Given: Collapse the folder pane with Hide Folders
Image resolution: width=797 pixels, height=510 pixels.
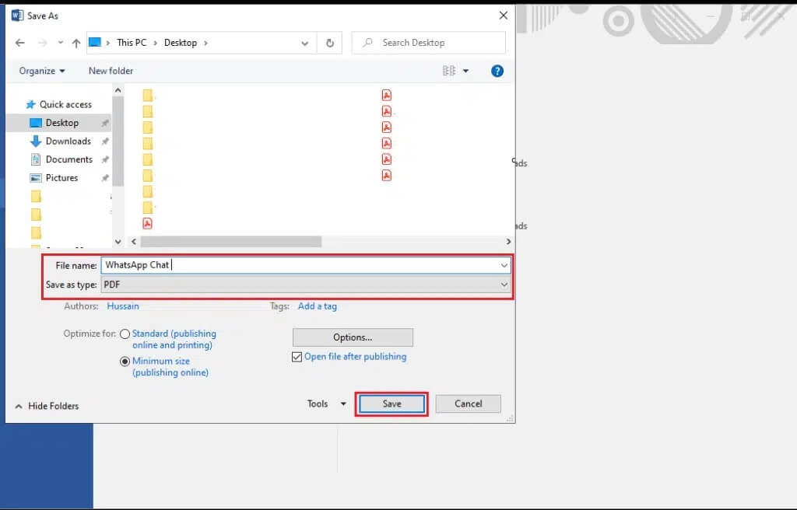Looking at the screenshot, I should click(47, 406).
